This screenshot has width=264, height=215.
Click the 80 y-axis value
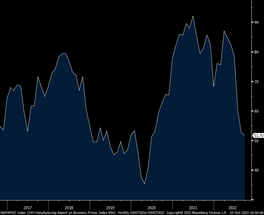coord(256,52)
